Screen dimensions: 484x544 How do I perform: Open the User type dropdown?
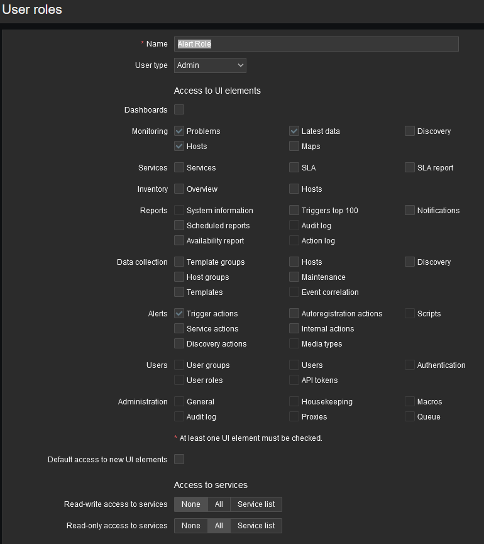(210, 65)
